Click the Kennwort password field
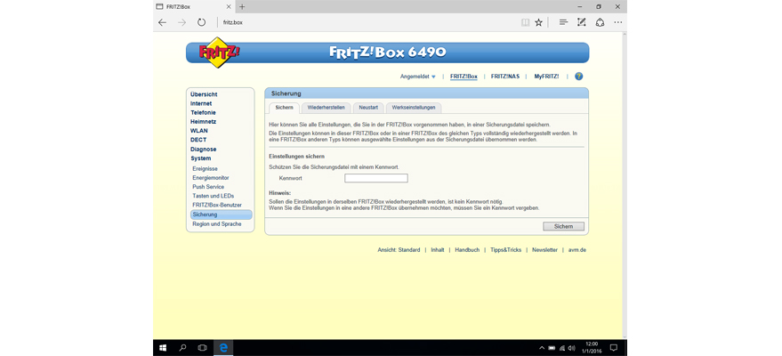The width and height of the screenshot is (782, 356). [x=375, y=178]
